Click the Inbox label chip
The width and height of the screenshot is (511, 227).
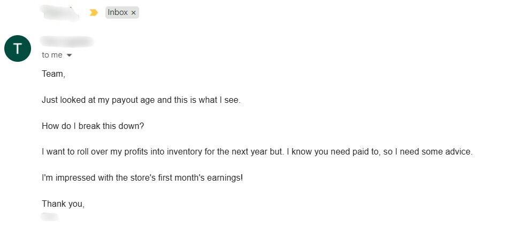click(x=122, y=12)
